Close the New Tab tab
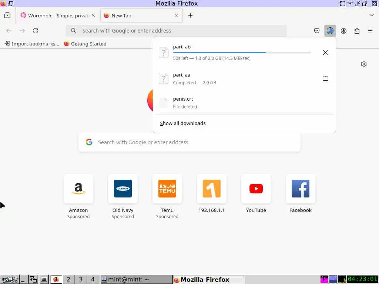 click(x=177, y=15)
